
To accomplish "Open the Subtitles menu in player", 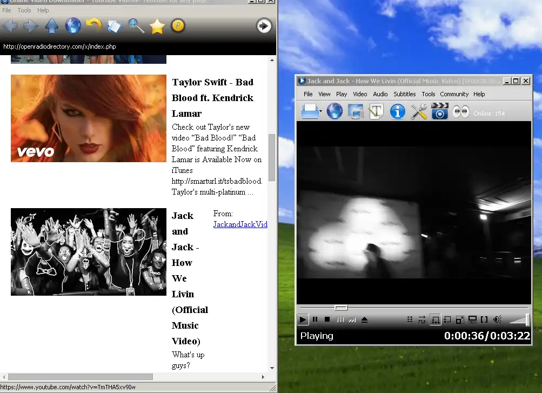I will point(404,94).
